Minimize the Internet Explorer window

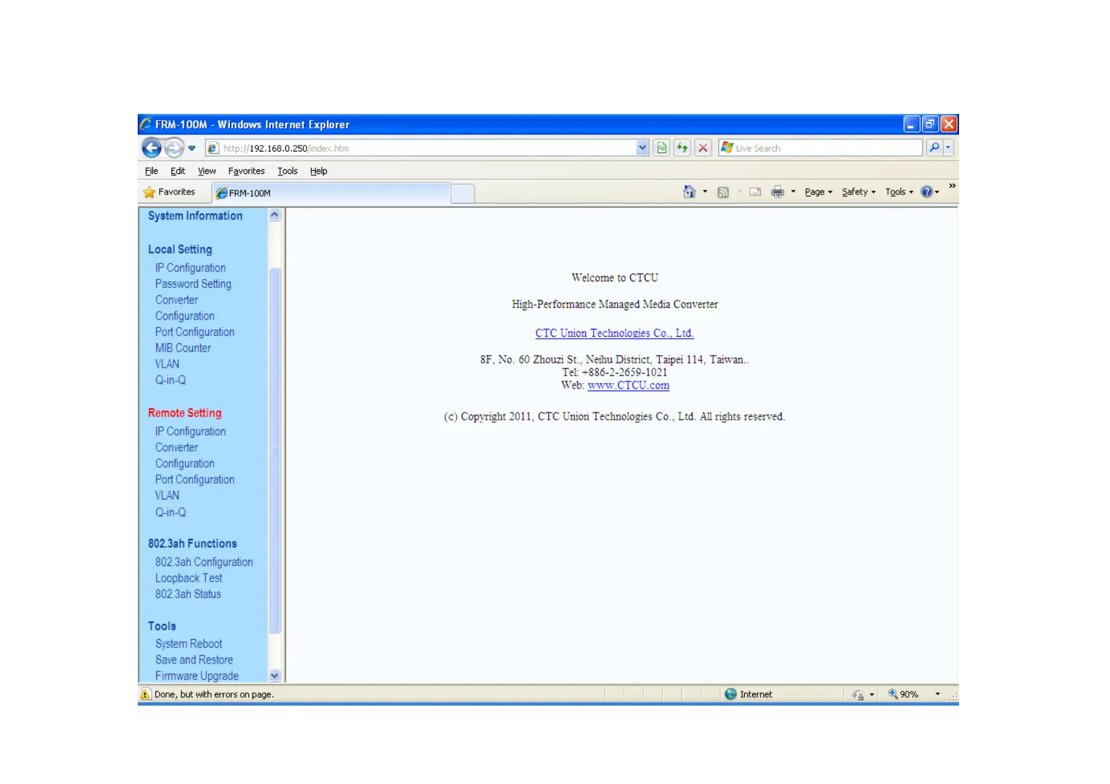[911, 124]
